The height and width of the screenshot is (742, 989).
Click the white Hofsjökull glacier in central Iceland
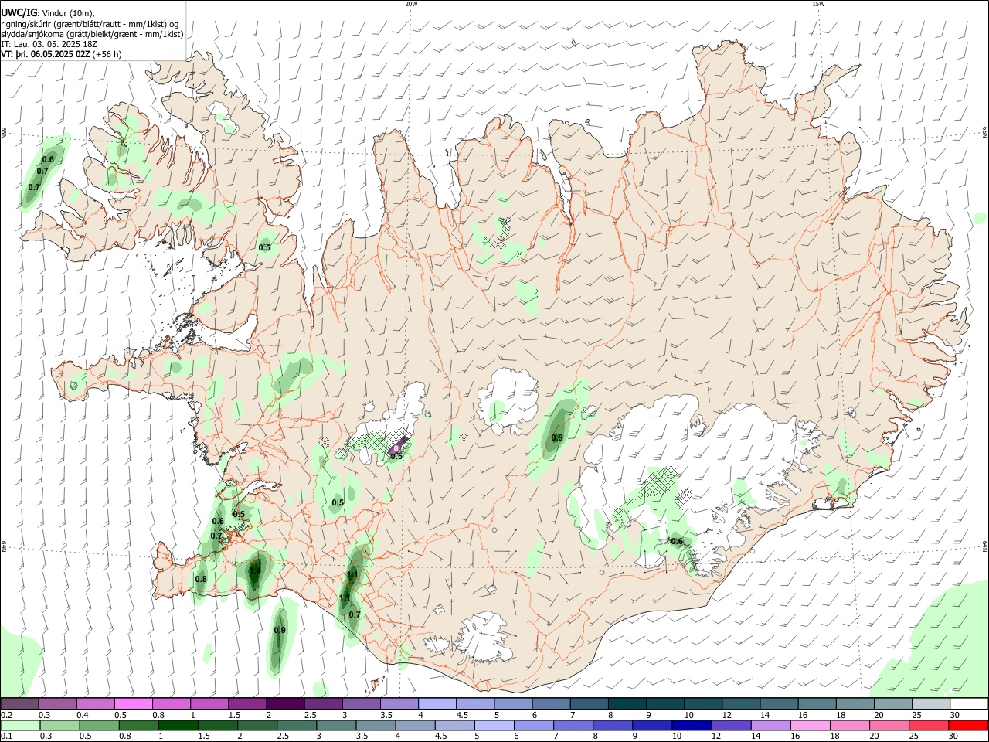click(x=508, y=400)
